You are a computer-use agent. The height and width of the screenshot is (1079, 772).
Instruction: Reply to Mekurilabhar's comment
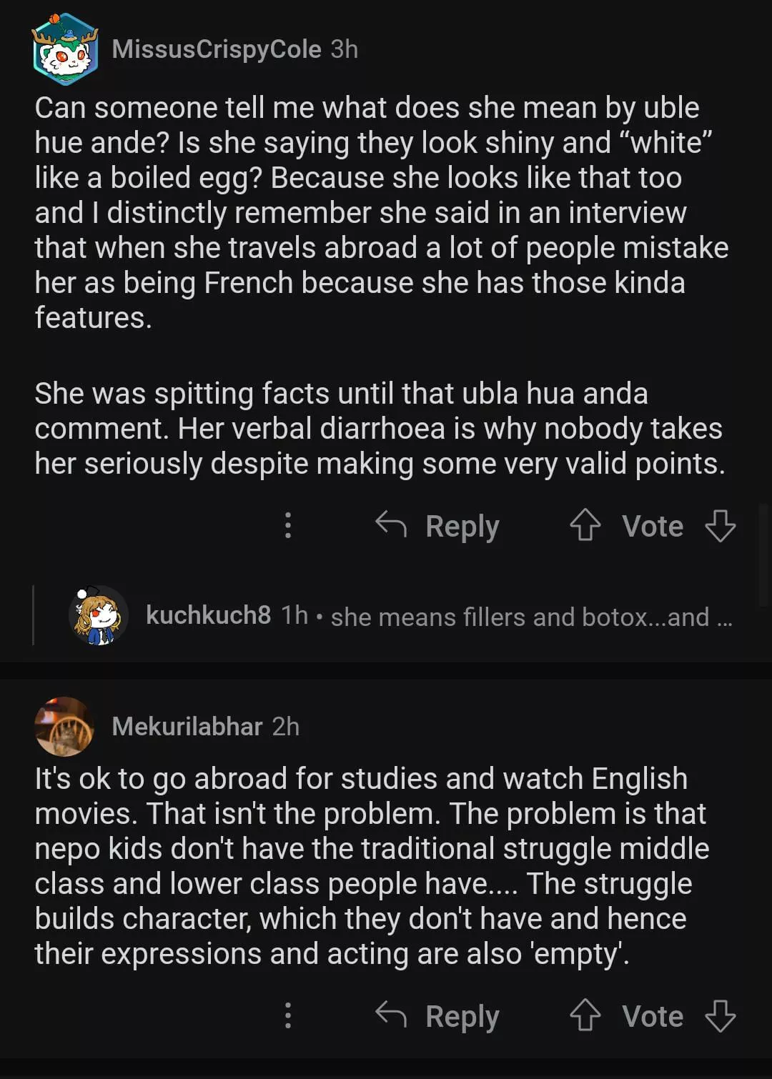coord(462,1017)
